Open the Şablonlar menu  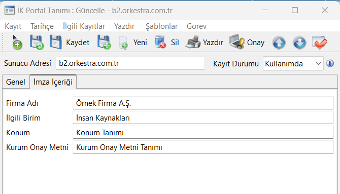coord(161,26)
